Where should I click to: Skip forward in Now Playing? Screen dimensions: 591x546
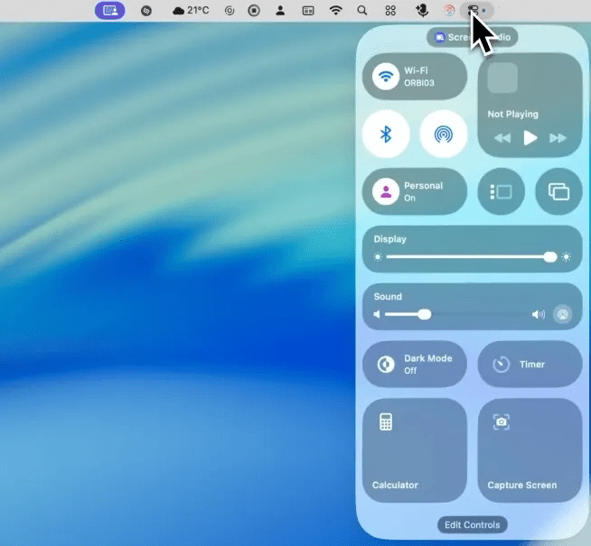[x=558, y=138]
